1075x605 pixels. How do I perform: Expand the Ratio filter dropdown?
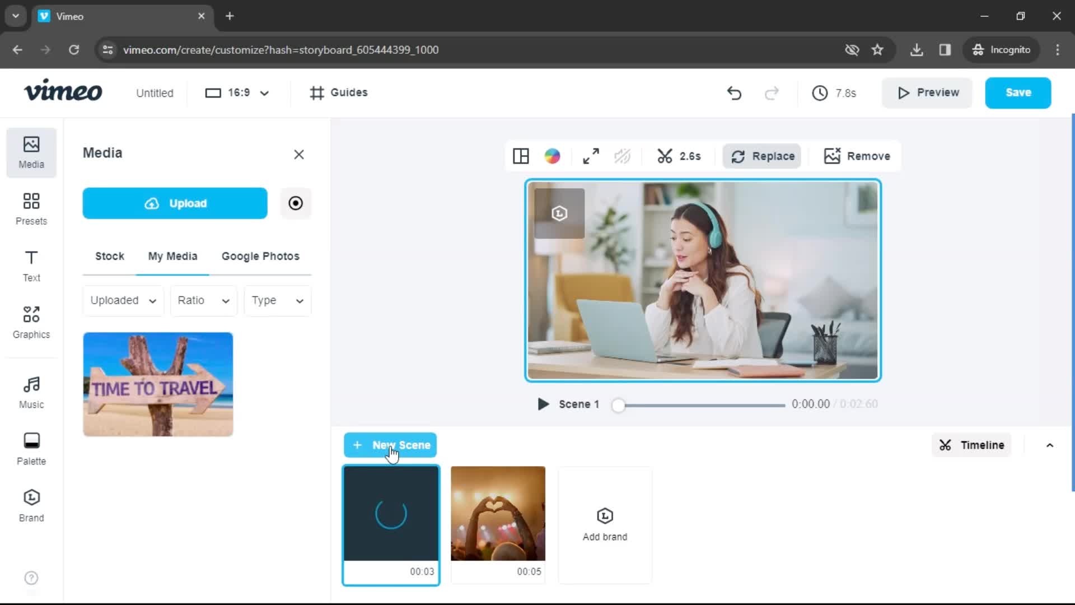(204, 300)
